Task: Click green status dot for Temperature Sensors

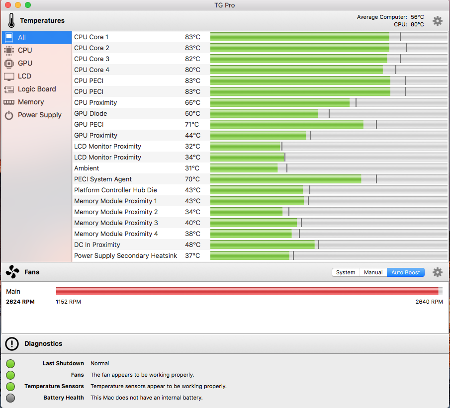Action: (x=10, y=387)
